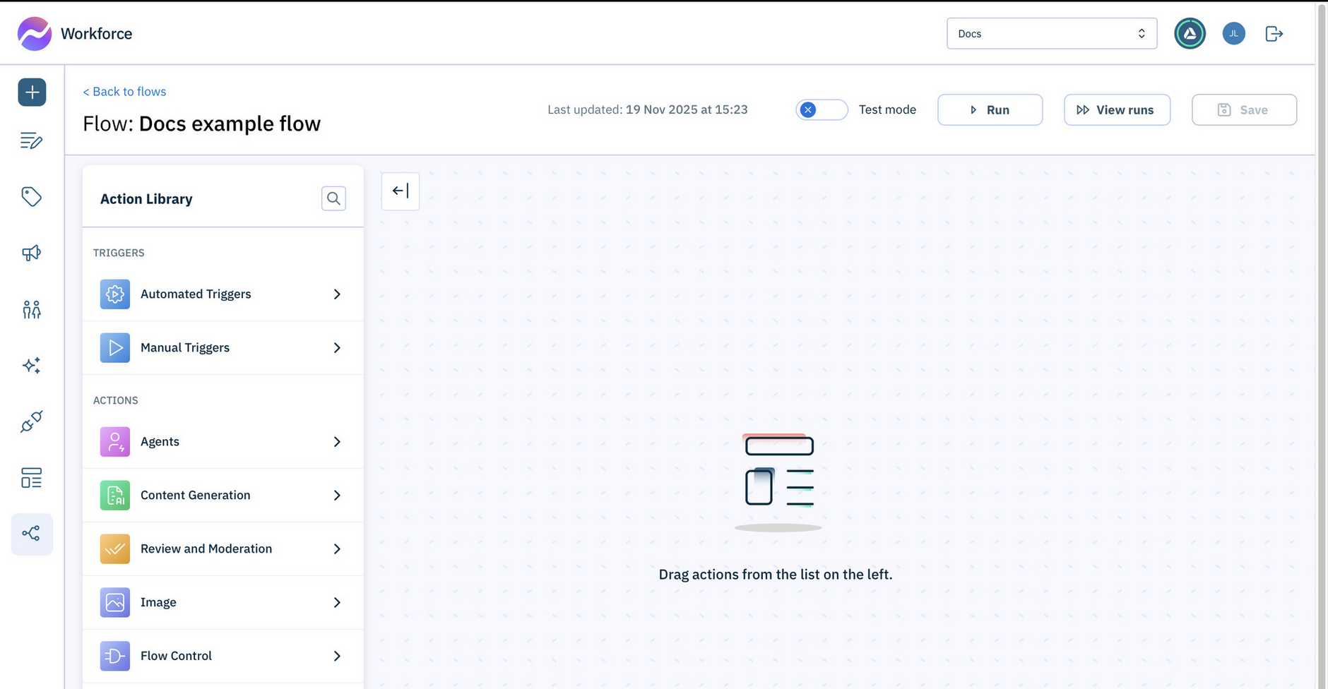Select the AI sparkles sidebar icon
The width and height of the screenshot is (1328, 689).
tap(32, 365)
